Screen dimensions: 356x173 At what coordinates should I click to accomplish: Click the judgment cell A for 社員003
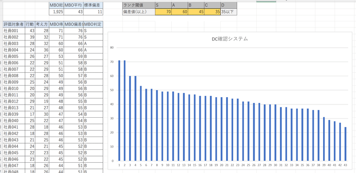[x=93, y=44]
